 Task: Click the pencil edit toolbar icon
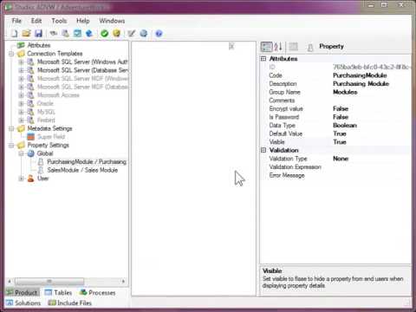point(132,34)
